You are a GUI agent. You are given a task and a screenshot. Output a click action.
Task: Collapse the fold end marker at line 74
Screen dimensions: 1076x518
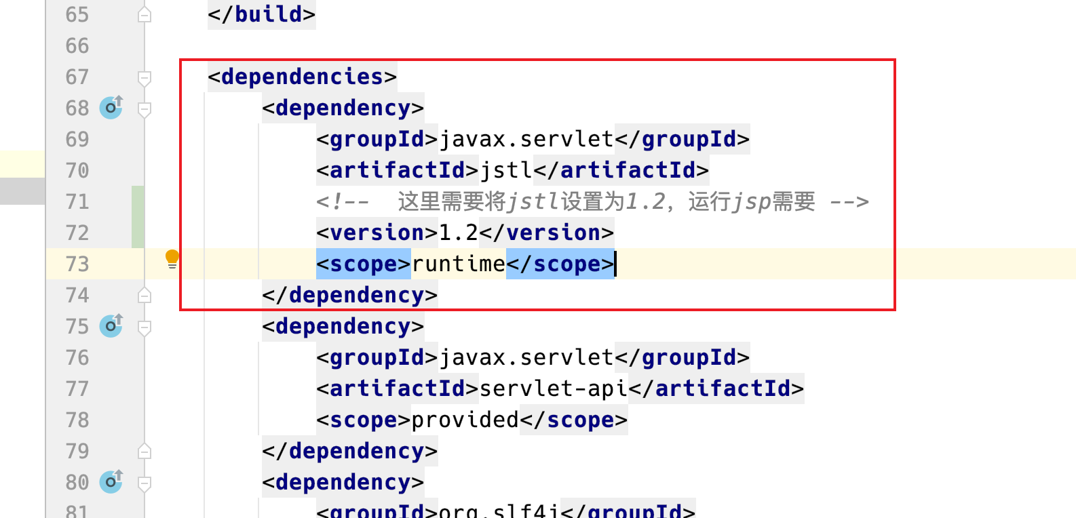144,295
